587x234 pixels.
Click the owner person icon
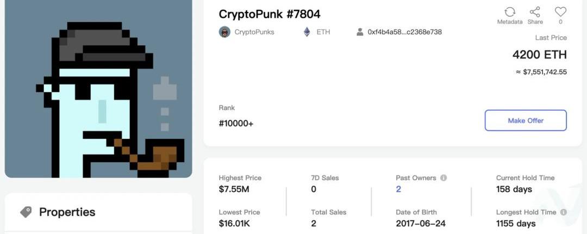pos(360,32)
